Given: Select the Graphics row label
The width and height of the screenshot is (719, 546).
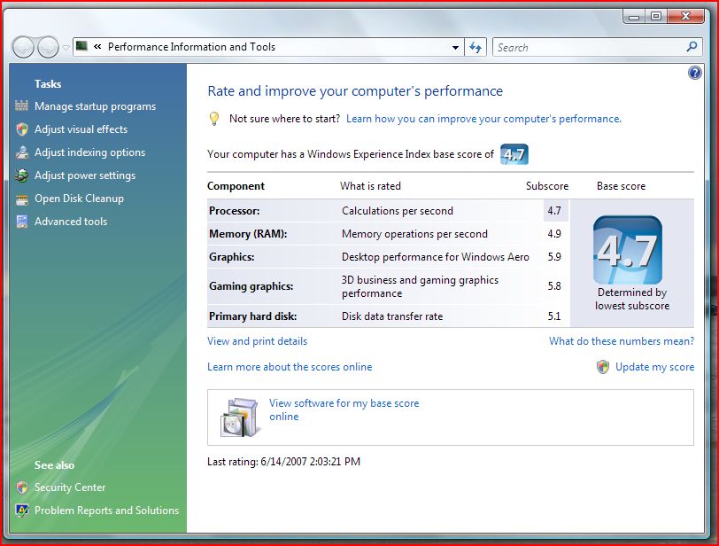Looking at the screenshot, I should coord(232,257).
